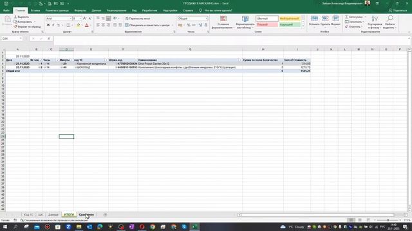Click the Cut (Вырезать) scissors button
Image resolution: width=412 pixels, height=231 pixels.
(x=21, y=17)
